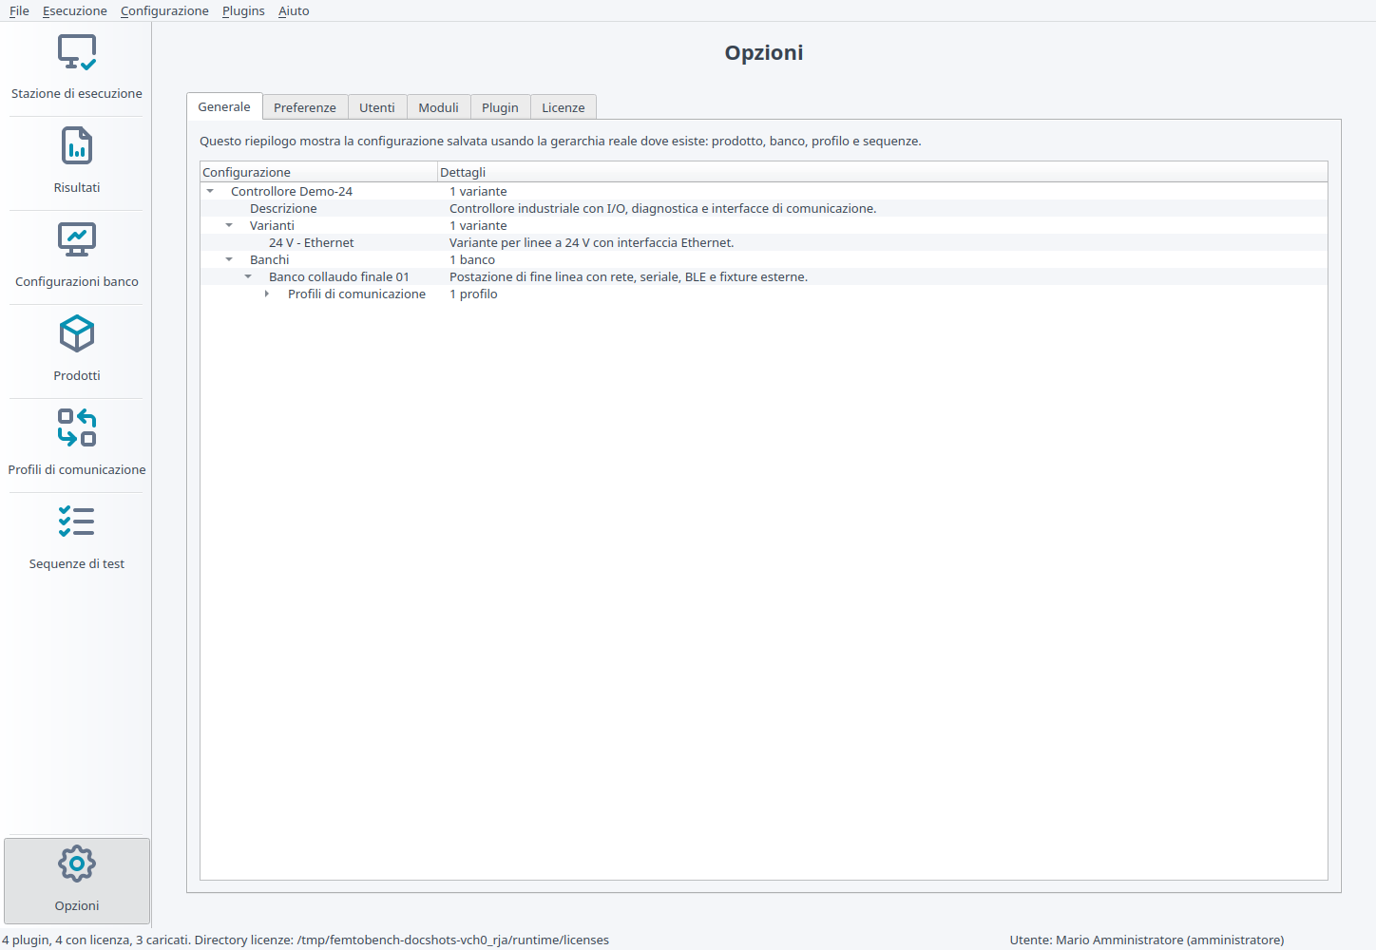Select the Controllore Demo-24 row label

[x=292, y=191]
